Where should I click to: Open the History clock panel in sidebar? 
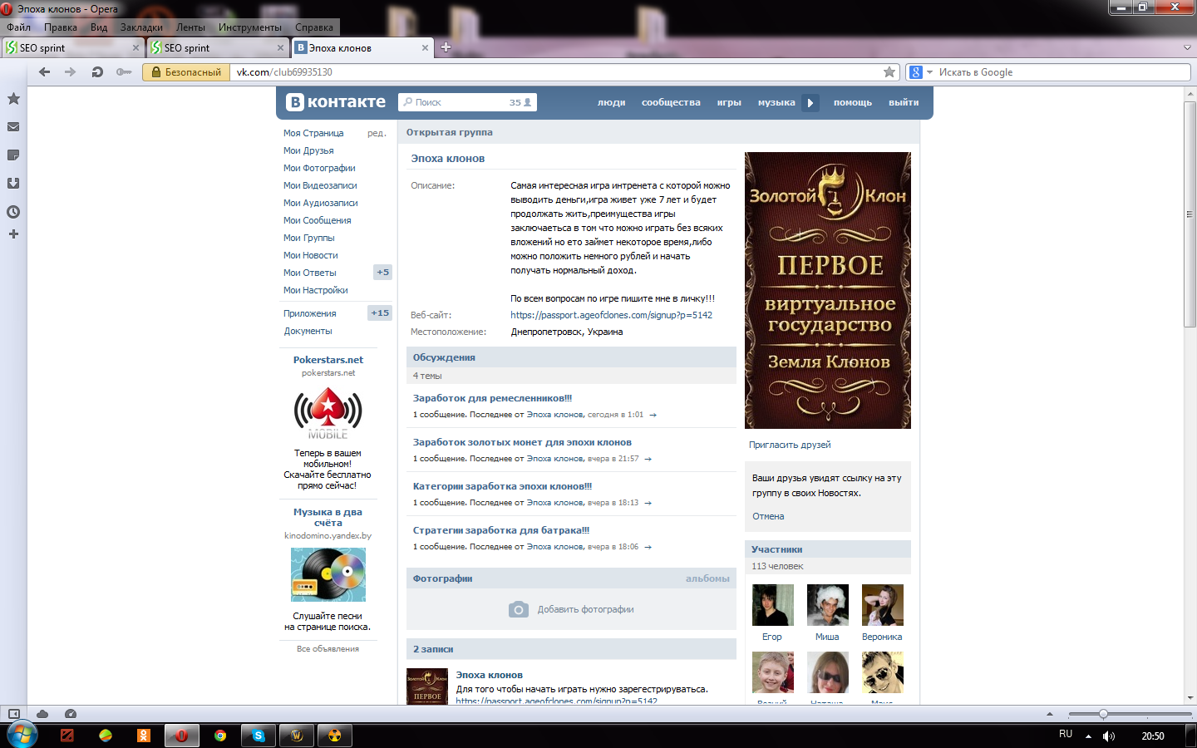click(13, 212)
